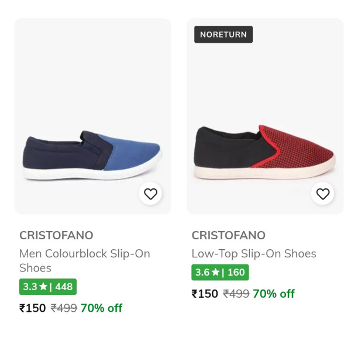The height and width of the screenshot is (351, 351).
Task: Click the NORETURN badge
Action: click(223, 35)
